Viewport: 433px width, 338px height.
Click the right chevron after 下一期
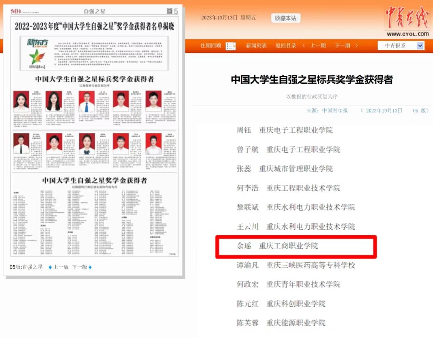pos(356,46)
